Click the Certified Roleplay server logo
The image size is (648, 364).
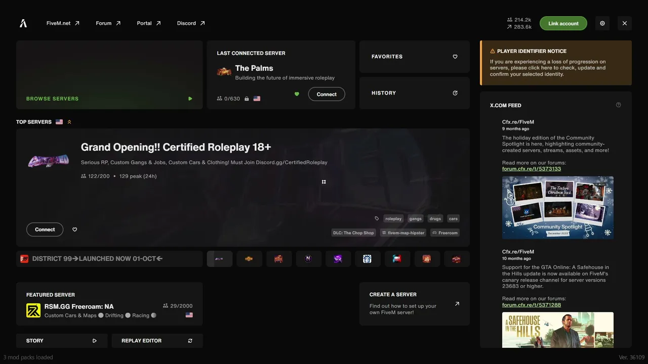(x=49, y=161)
